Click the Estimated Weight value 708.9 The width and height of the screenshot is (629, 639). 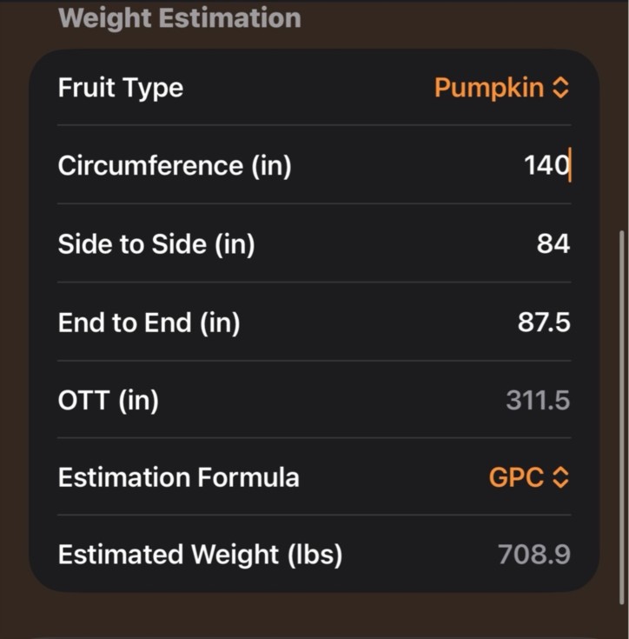[x=534, y=555]
